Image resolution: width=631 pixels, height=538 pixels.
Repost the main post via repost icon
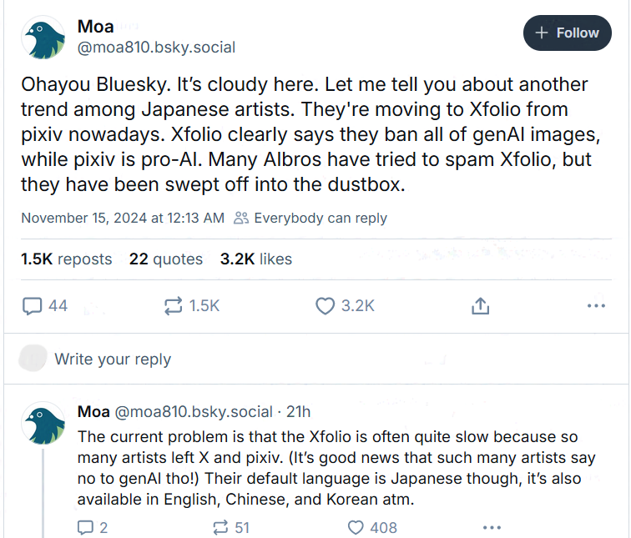pos(174,306)
